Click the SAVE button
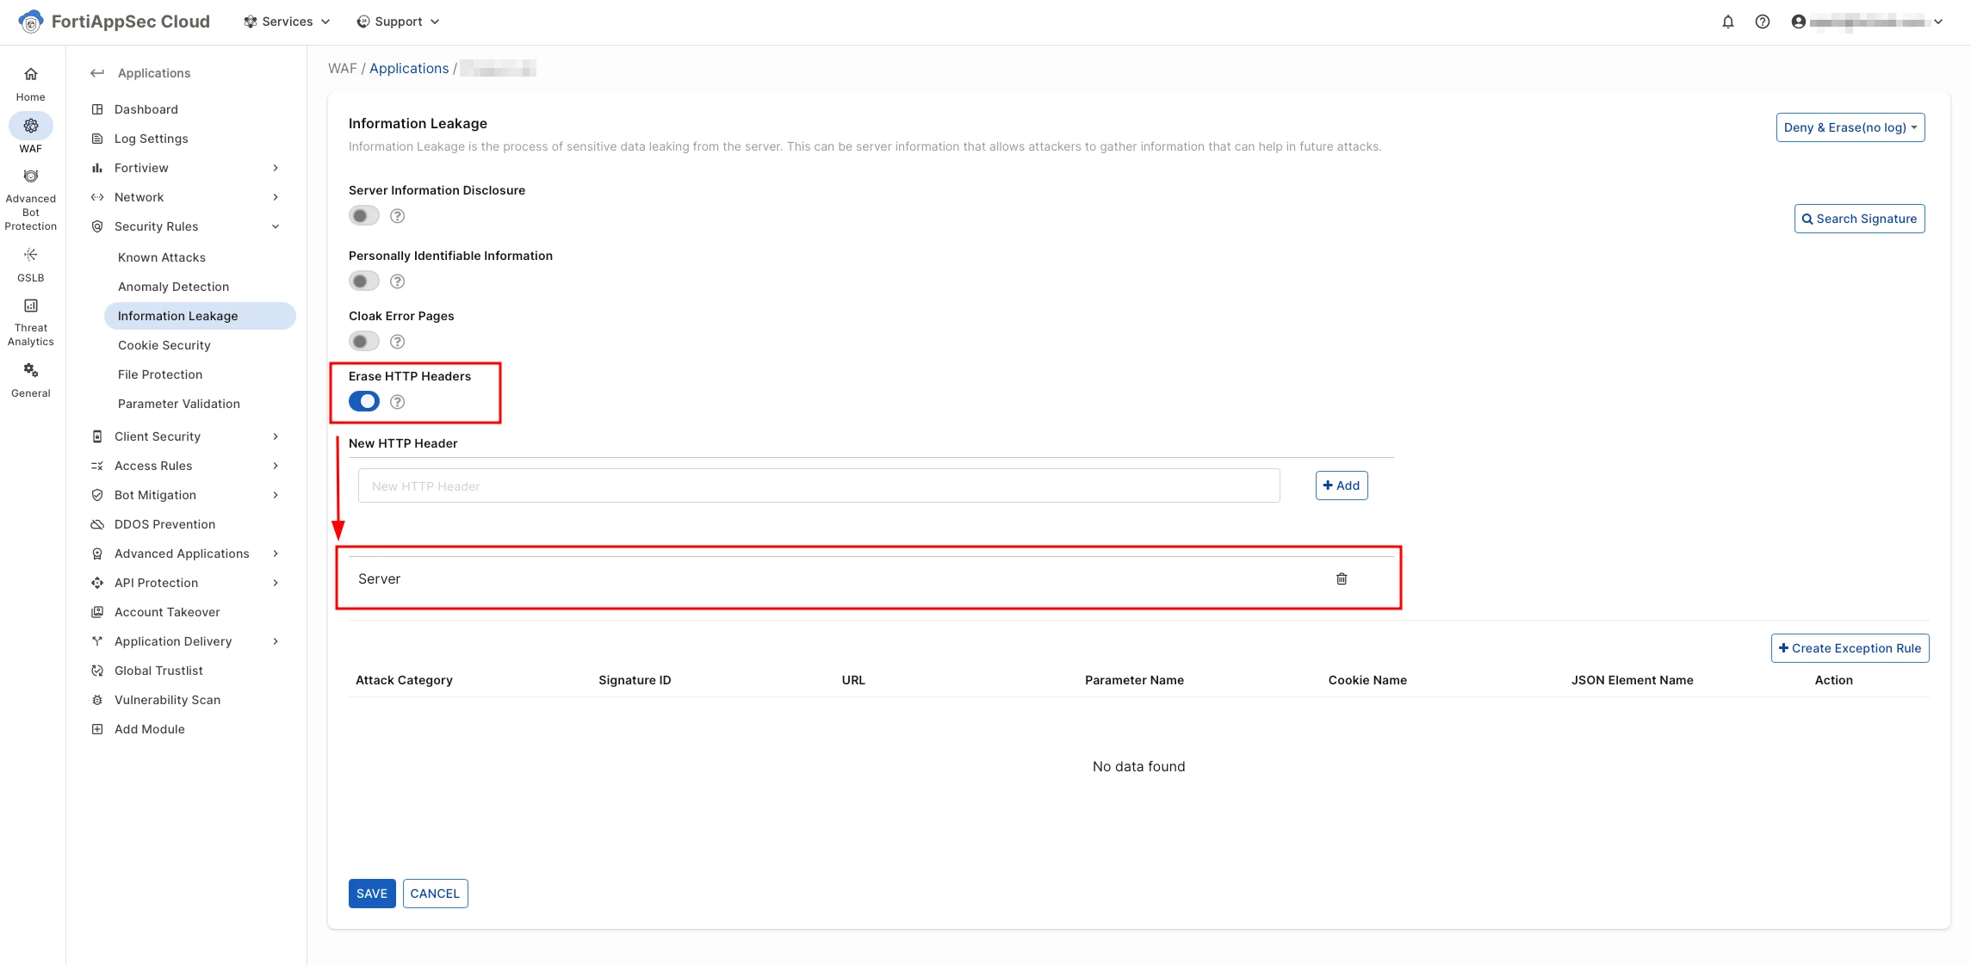Screen dimensions: 1971x965 click(x=372, y=894)
